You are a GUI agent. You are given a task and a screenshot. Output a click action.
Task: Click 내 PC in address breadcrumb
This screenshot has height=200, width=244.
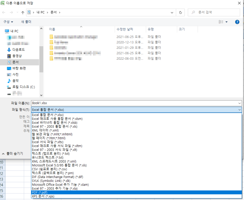click(x=40, y=12)
